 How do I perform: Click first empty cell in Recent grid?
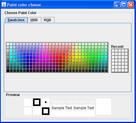(113, 51)
